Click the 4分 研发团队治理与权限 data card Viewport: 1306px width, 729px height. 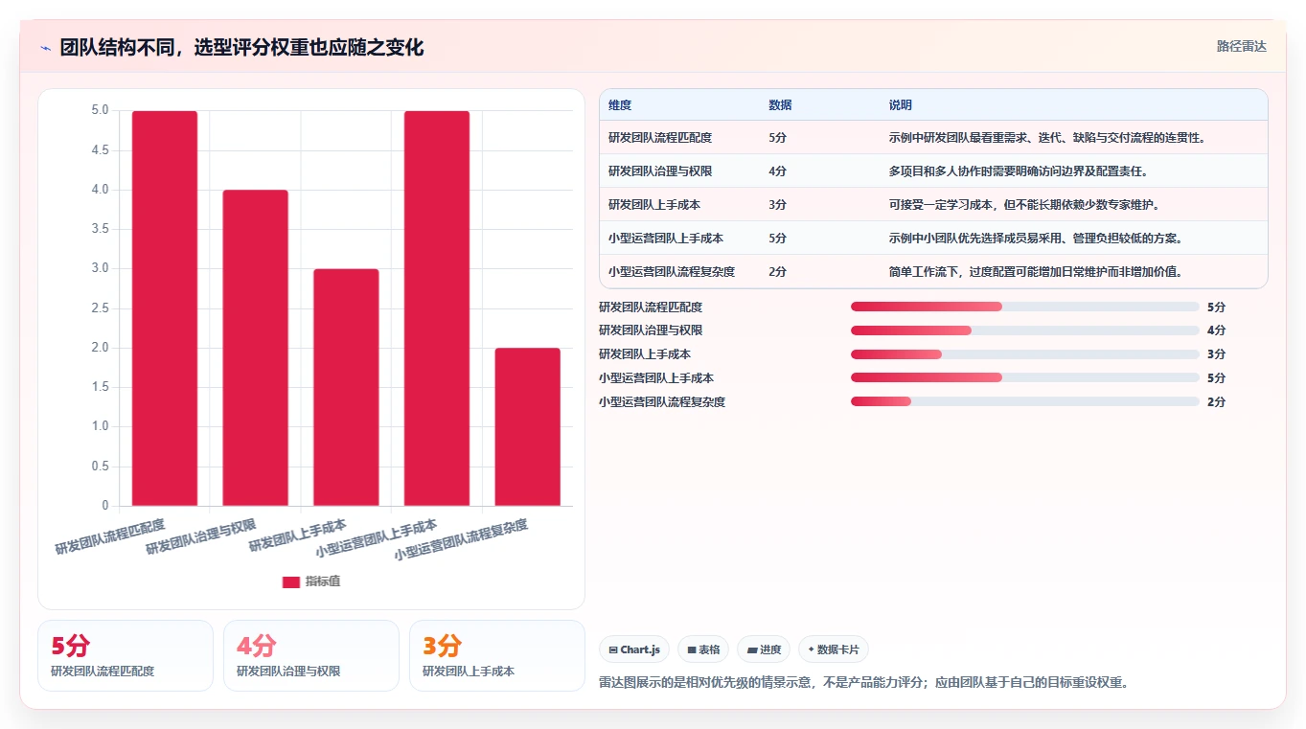pos(311,655)
